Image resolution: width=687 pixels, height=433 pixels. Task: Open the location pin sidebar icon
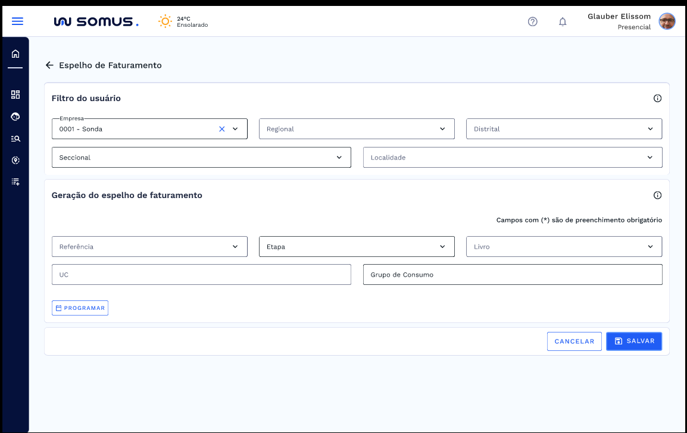15,161
